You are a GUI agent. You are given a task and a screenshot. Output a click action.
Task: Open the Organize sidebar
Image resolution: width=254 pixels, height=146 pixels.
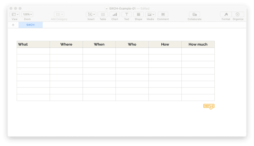point(238,14)
